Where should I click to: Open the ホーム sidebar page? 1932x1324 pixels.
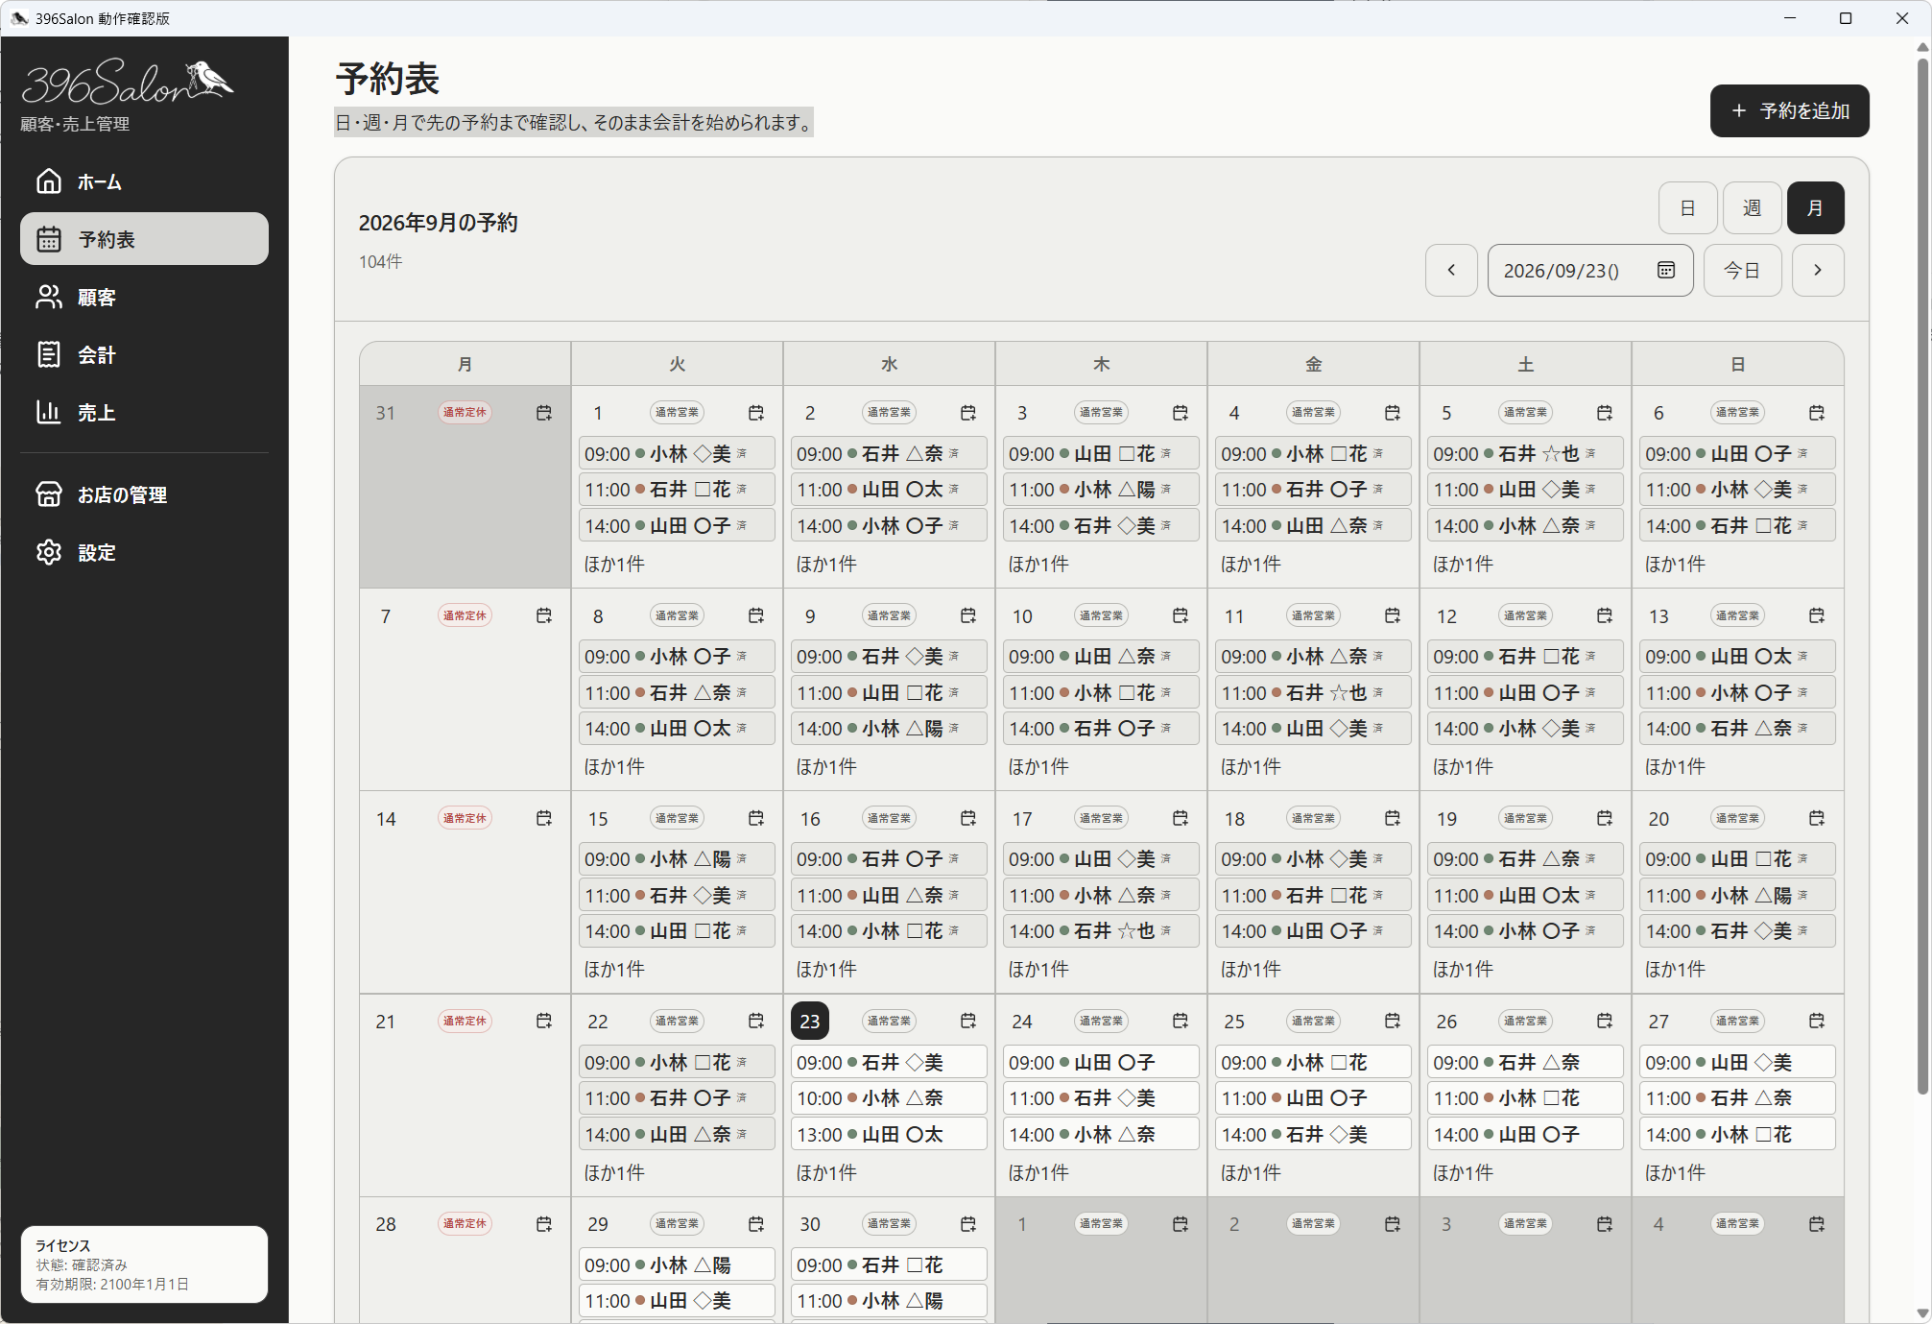[144, 181]
